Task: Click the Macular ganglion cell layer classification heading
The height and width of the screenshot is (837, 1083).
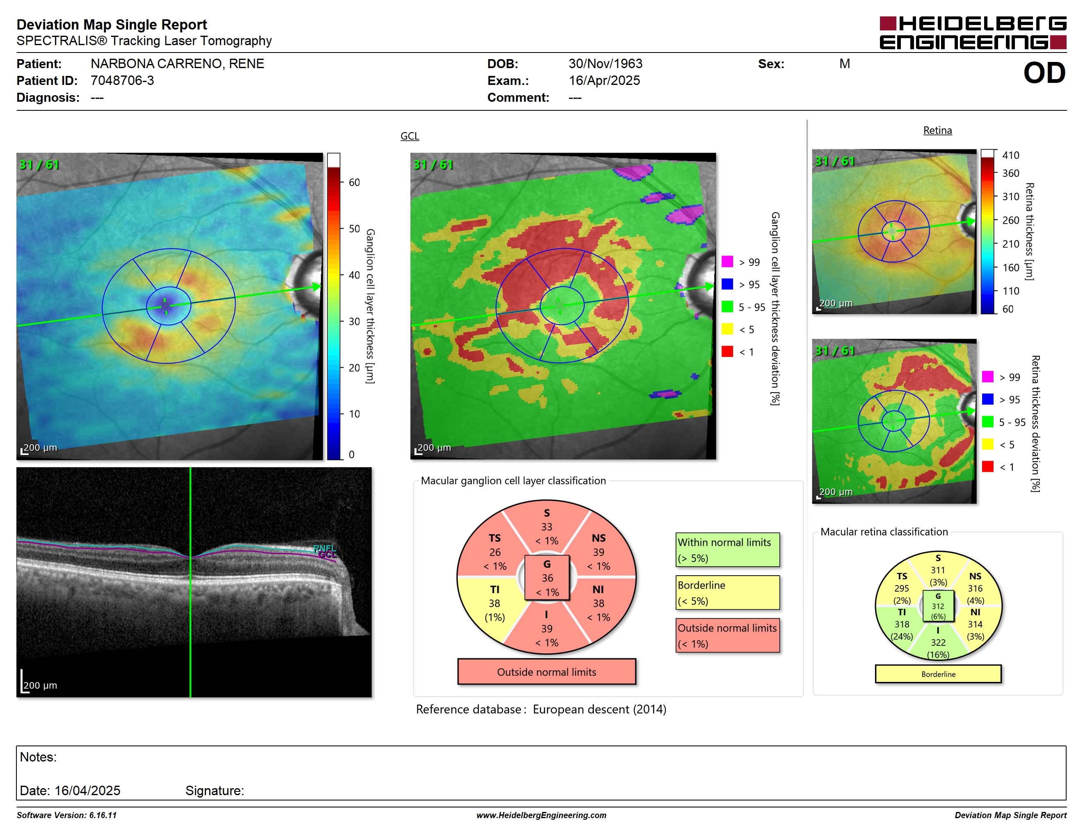Action: 513,480
